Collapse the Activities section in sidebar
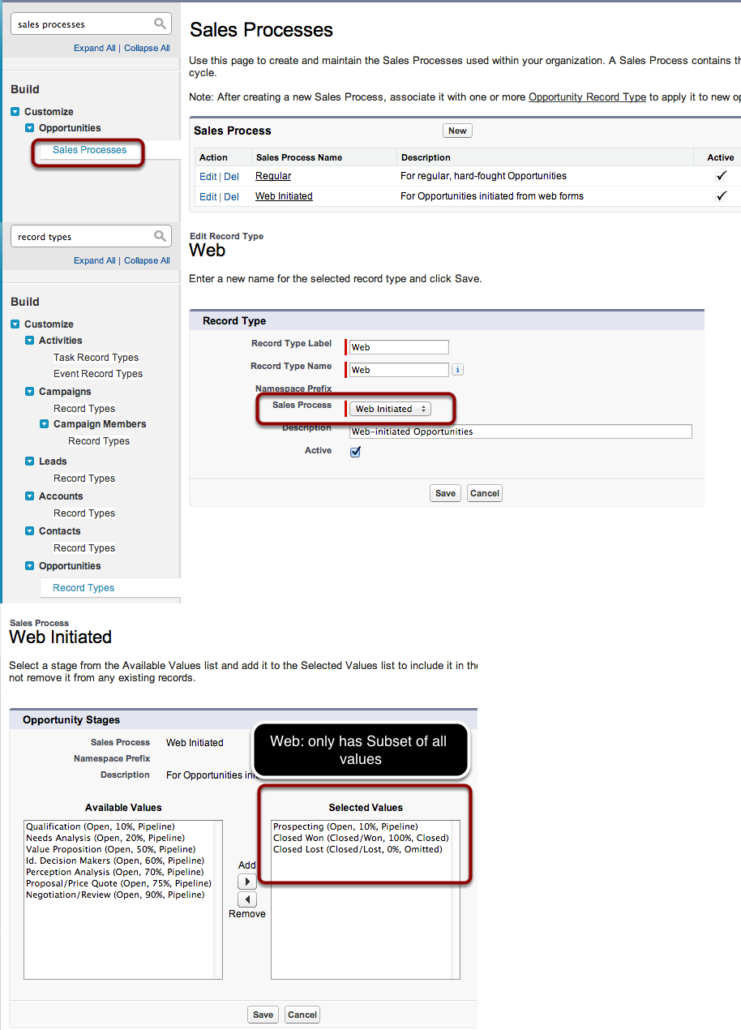 [x=30, y=341]
